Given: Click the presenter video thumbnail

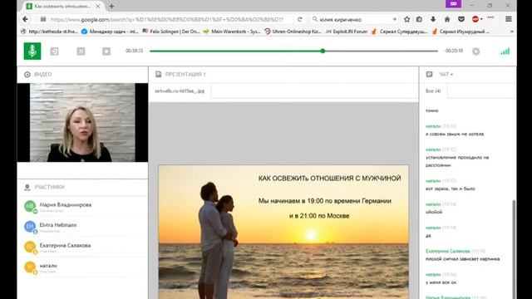Looking at the screenshot, I should pos(82,122).
